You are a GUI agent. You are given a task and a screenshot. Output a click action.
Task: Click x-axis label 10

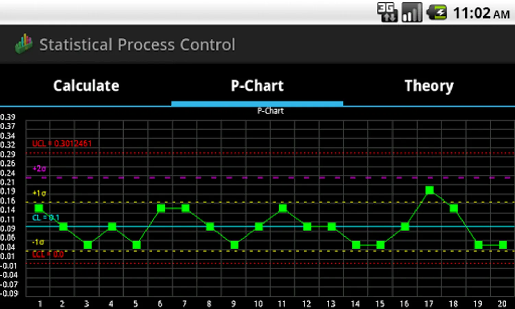(258, 304)
